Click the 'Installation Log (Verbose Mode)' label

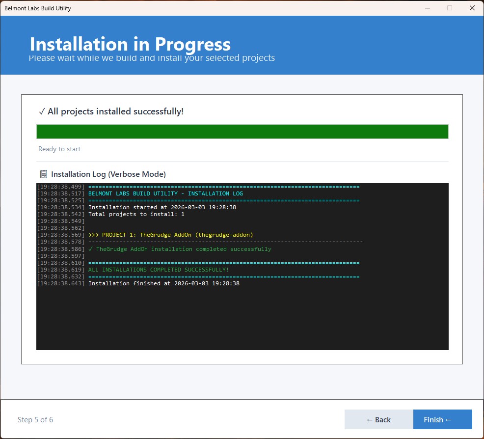pos(108,174)
